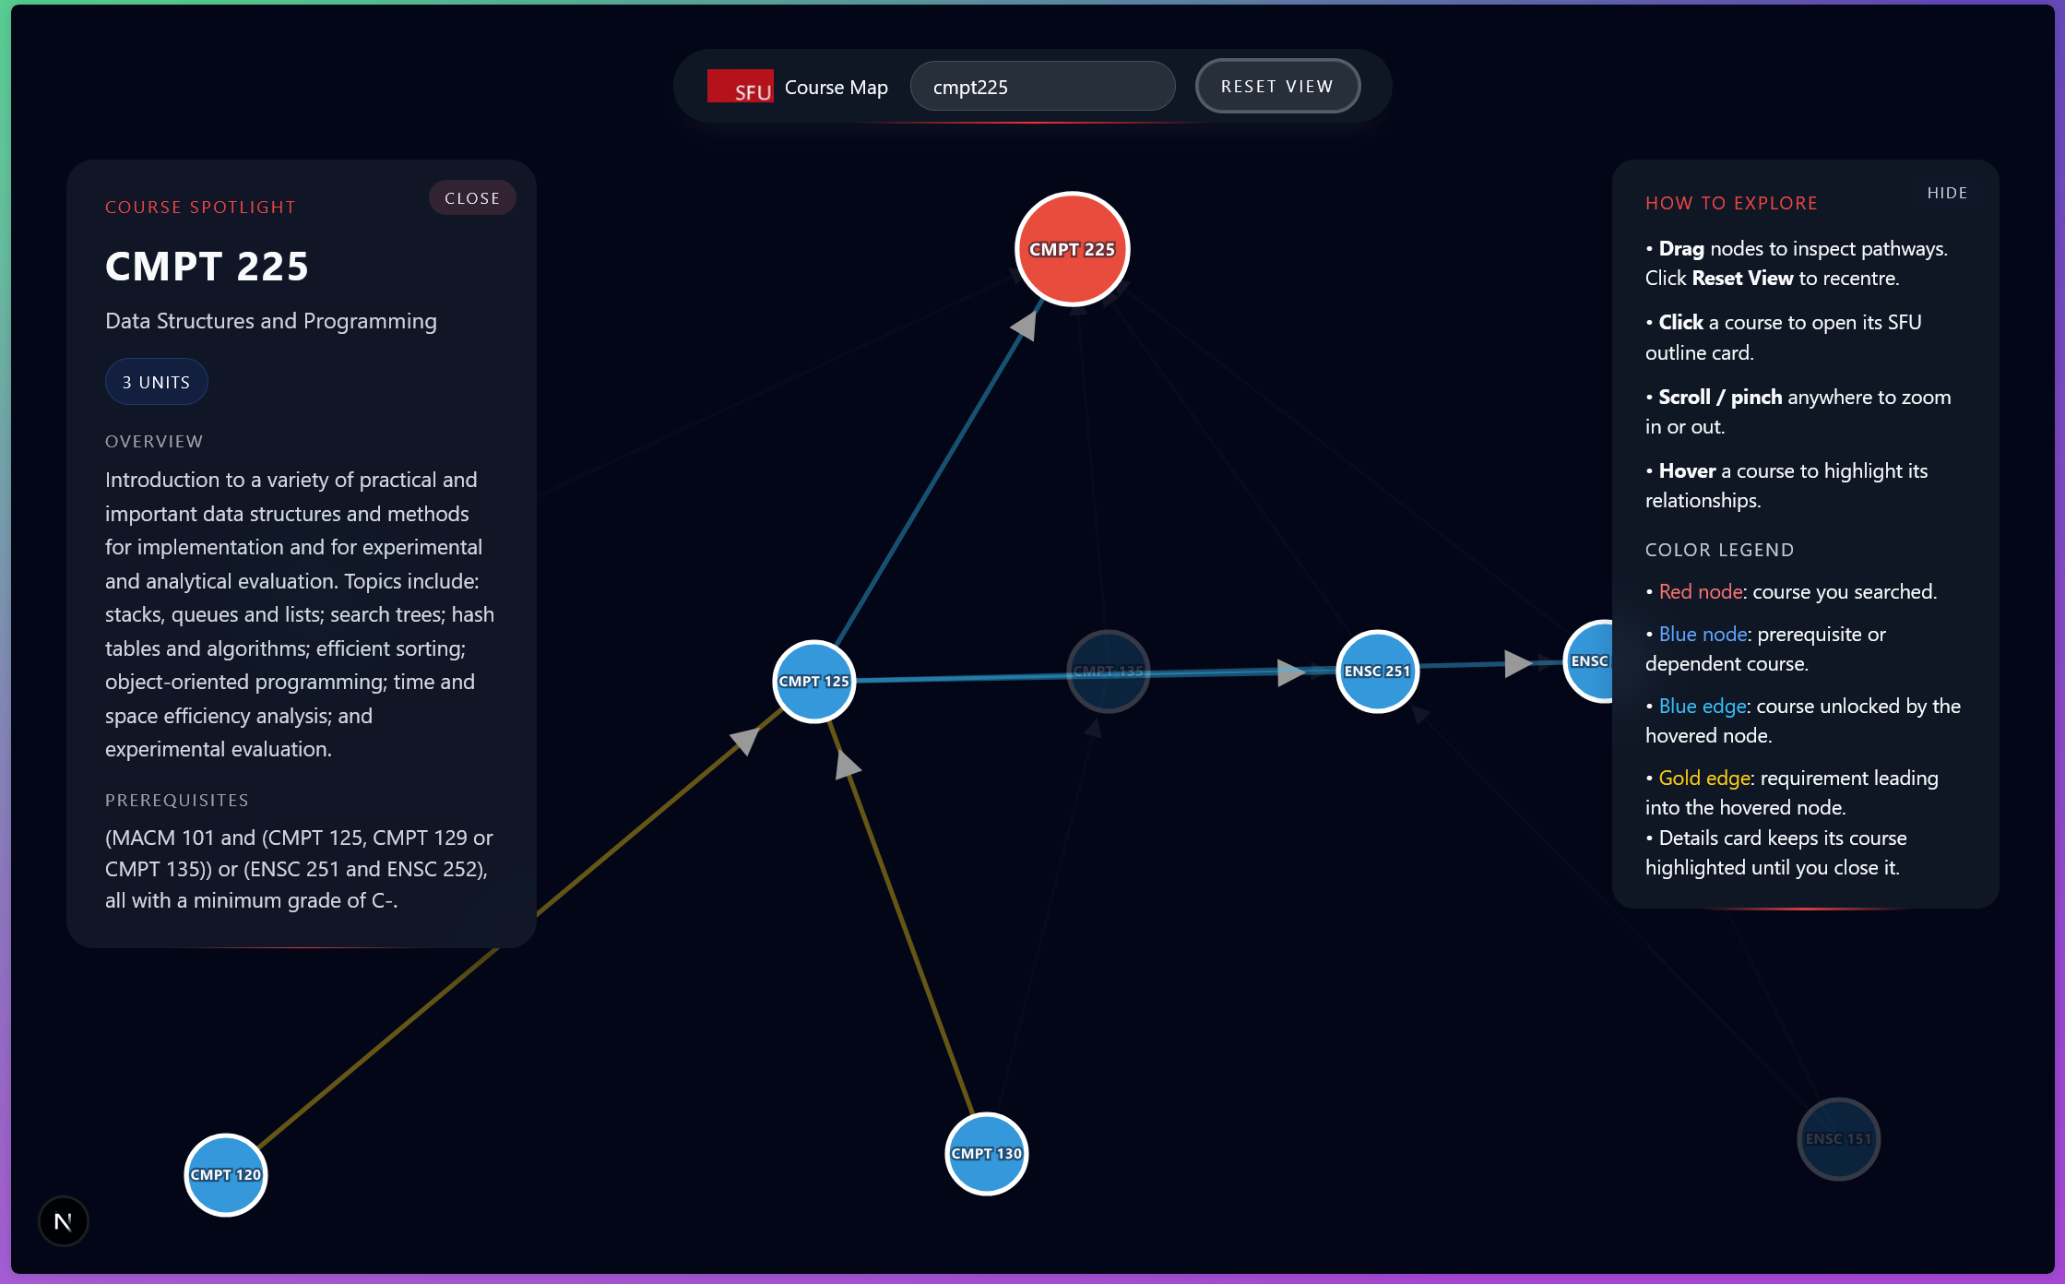Select the CMPT 125 graph node
Image resolution: width=2065 pixels, height=1284 pixels.
point(813,682)
